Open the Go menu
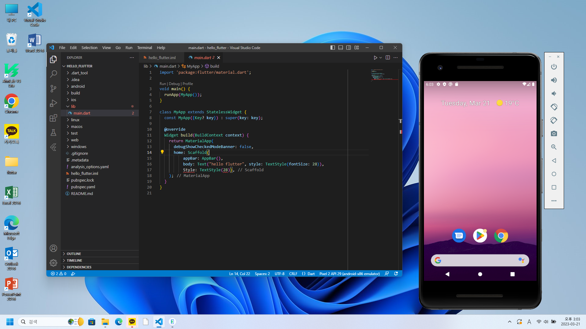Image resolution: width=586 pixels, height=329 pixels. pyautogui.click(x=118, y=48)
